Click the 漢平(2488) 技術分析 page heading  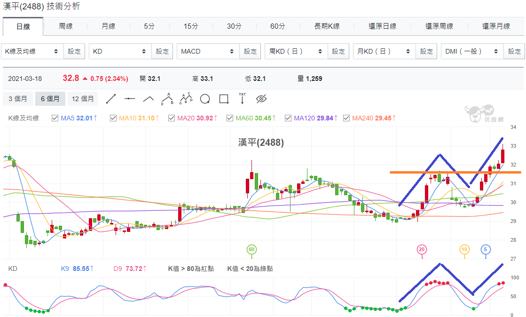pyautogui.click(x=41, y=6)
